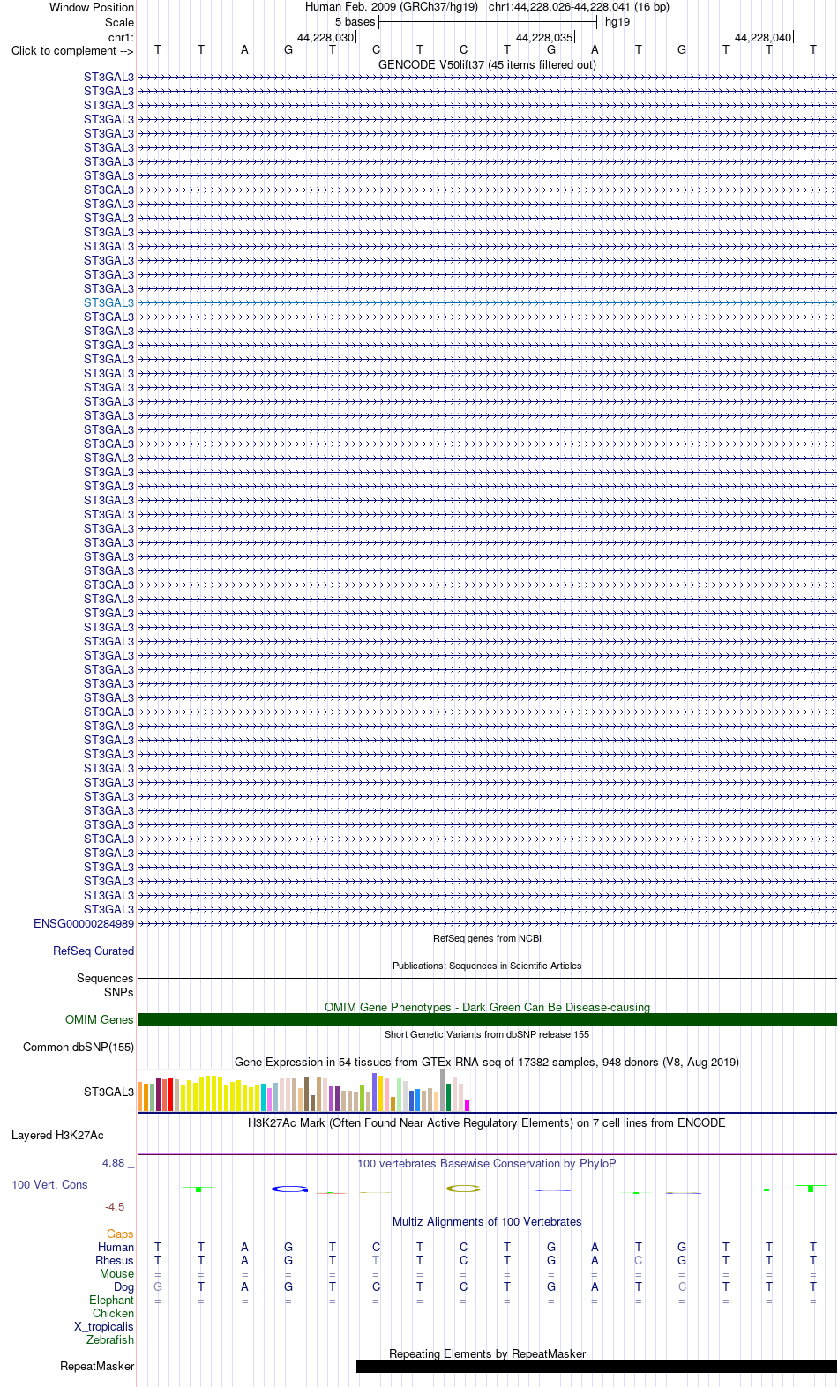Open the ENSG00000284989 gene label
The image size is (838, 1387).
84,923
